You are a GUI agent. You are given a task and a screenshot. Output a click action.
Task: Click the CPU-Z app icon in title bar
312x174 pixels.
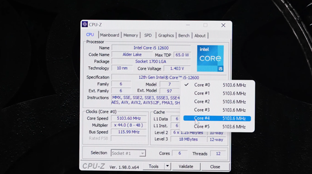85,24
